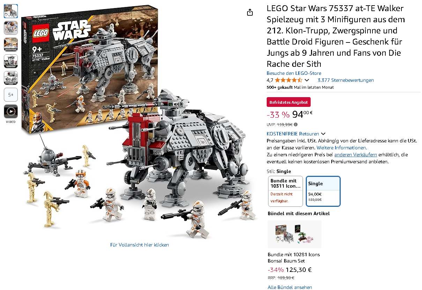Open the info icon next to UVP price
This screenshot has height=290, width=422.
(x=296, y=124)
